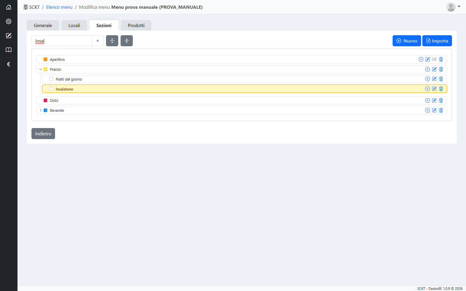Switch to the Generale tab
466x291 pixels.
(43, 25)
